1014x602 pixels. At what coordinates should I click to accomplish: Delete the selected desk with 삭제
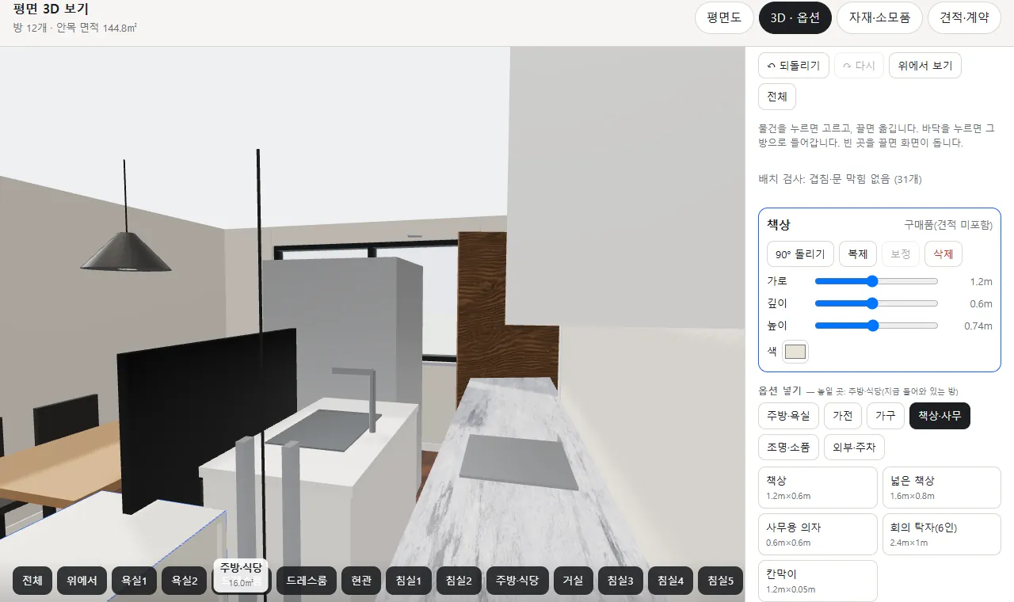click(x=943, y=254)
